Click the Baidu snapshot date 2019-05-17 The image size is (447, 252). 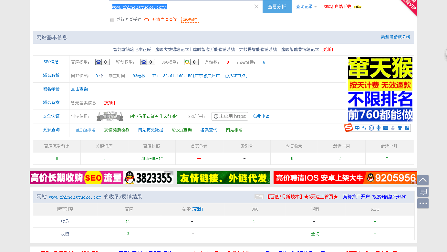(x=152, y=159)
